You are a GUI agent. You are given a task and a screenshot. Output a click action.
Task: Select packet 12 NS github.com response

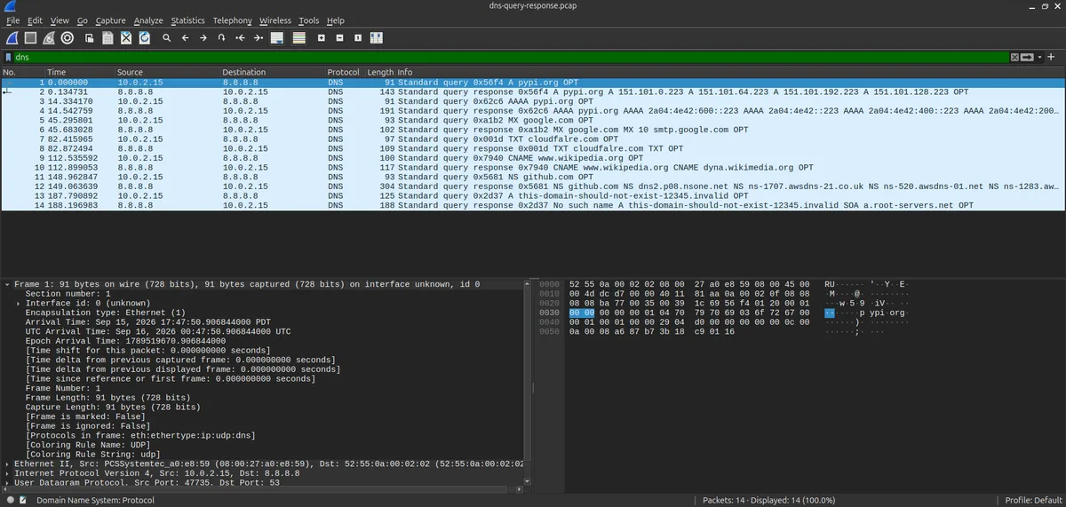tap(533, 186)
